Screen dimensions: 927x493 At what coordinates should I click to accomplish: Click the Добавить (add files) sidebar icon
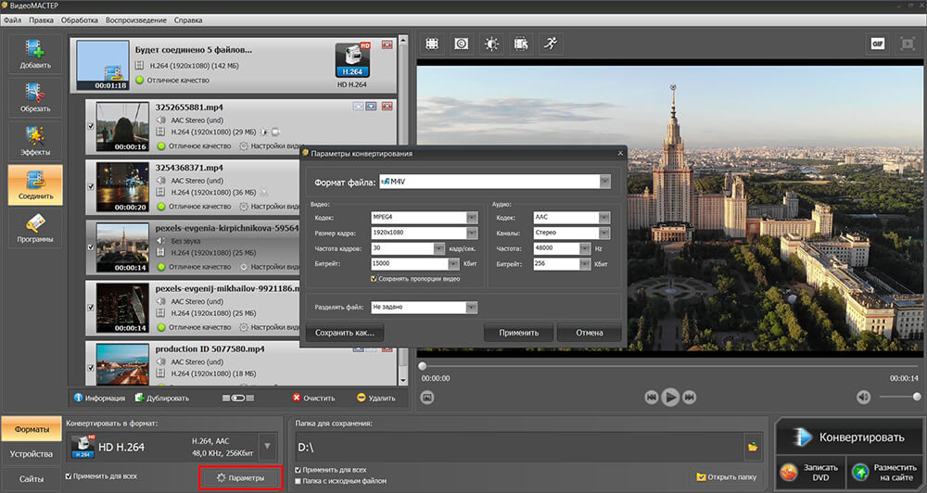35,54
